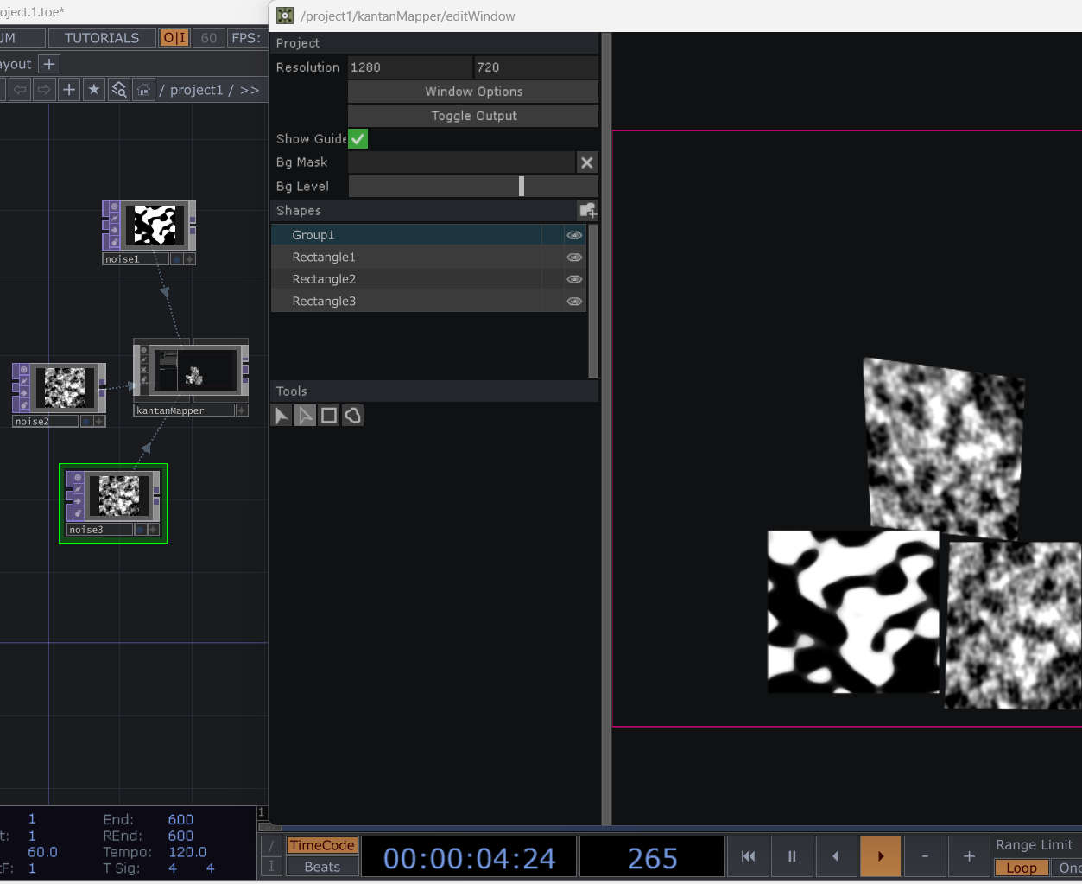Image resolution: width=1082 pixels, height=884 pixels.
Task: Adjust the Bg Level slider
Action: tap(522, 186)
